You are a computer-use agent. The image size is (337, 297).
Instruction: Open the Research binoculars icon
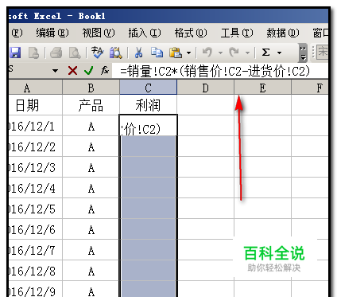(x=116, y=53)
